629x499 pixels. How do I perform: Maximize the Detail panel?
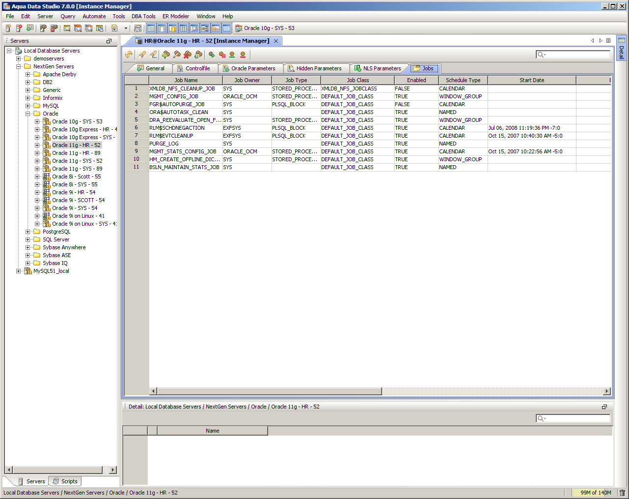pos(604,407)
